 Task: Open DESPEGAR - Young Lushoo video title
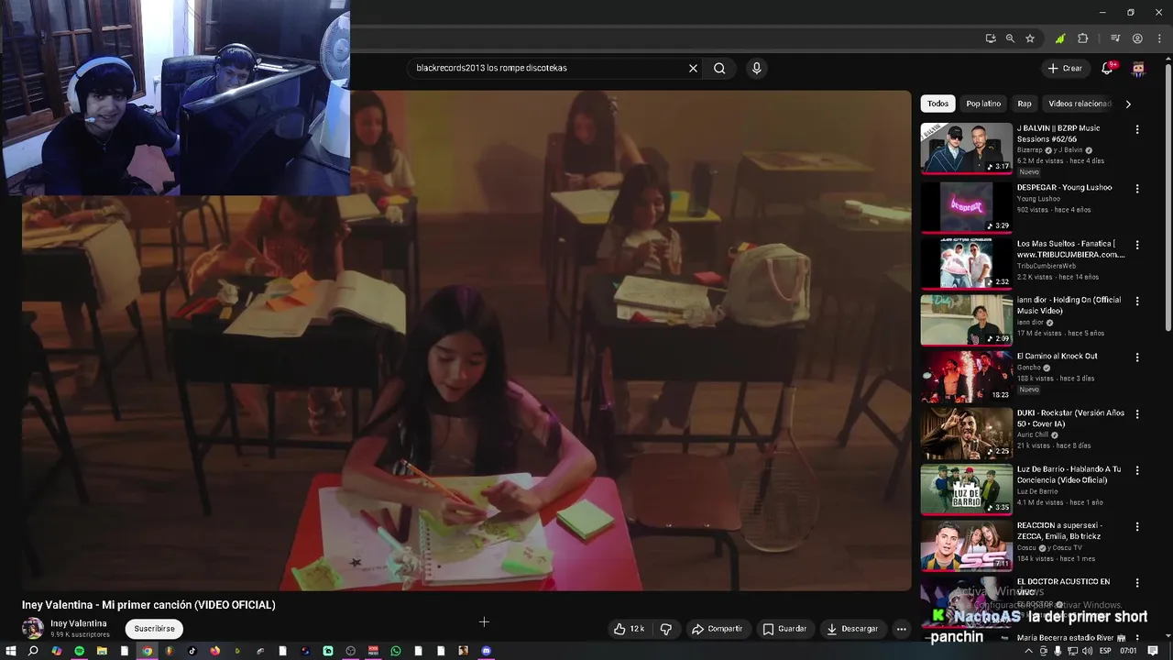(1064, 187)
